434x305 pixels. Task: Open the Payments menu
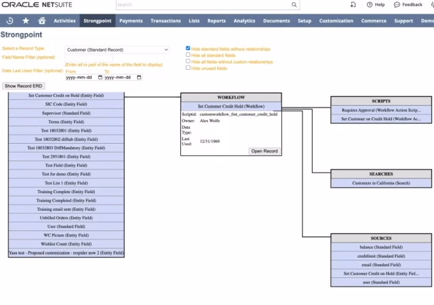click(x=131, y=21)
